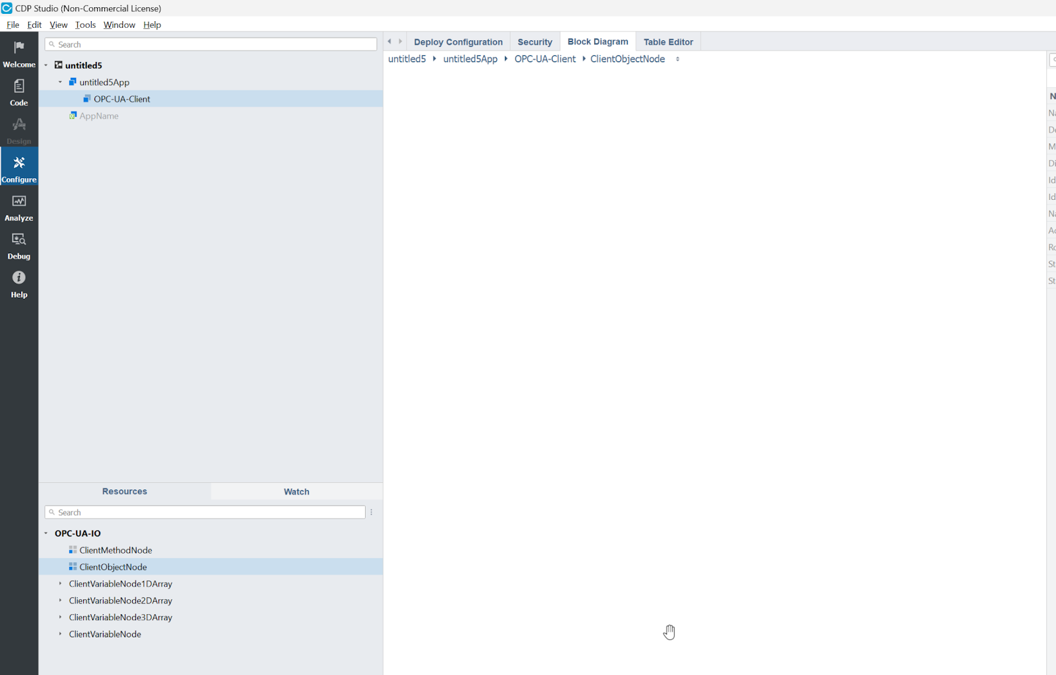Click the untitled5App application icon
The width and height of the screenshot is (1056, 675).
click(x=73, y=82)
